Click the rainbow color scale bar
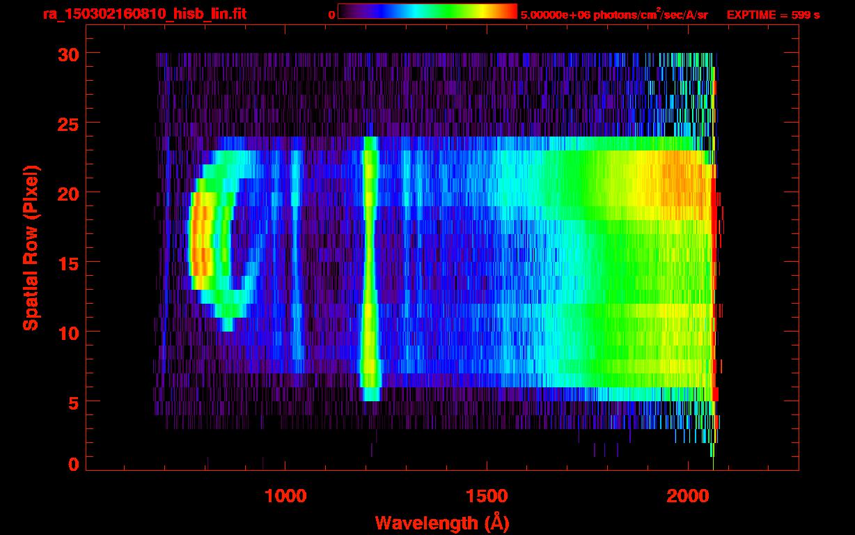The width and height of the screenshot is (855, 535). tap(427, 12)
